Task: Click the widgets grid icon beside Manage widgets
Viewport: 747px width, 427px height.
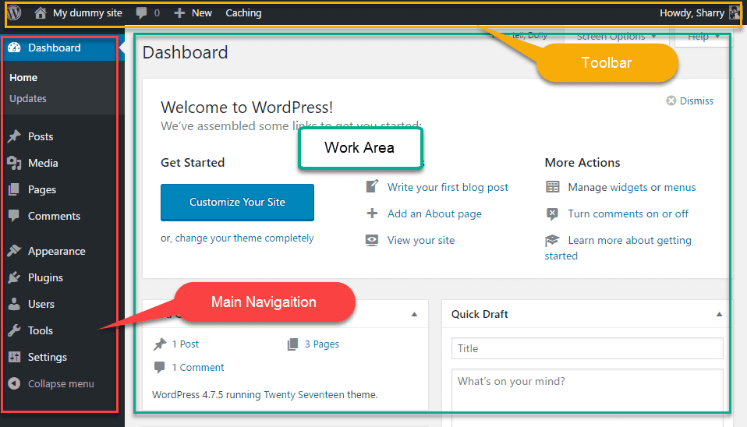Action: 552,186
